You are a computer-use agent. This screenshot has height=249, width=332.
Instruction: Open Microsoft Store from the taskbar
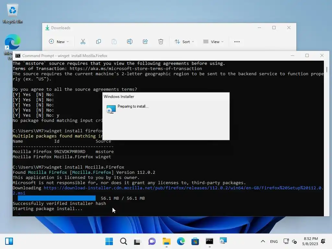click(195, 241)
